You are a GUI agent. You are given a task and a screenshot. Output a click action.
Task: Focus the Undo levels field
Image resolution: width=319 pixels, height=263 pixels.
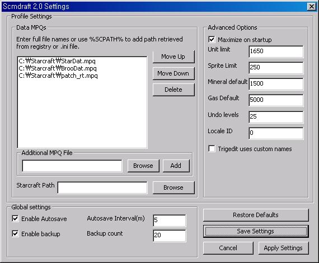point(276,117)
